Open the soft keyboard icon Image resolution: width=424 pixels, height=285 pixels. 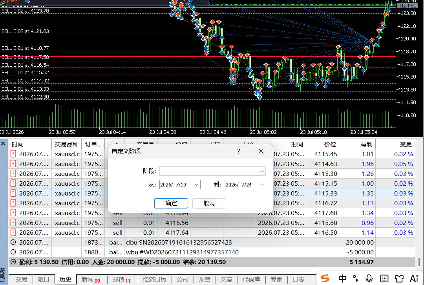384,278
